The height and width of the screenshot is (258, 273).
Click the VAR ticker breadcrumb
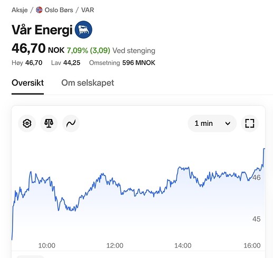pyautogui.click(x=88, y=10)
